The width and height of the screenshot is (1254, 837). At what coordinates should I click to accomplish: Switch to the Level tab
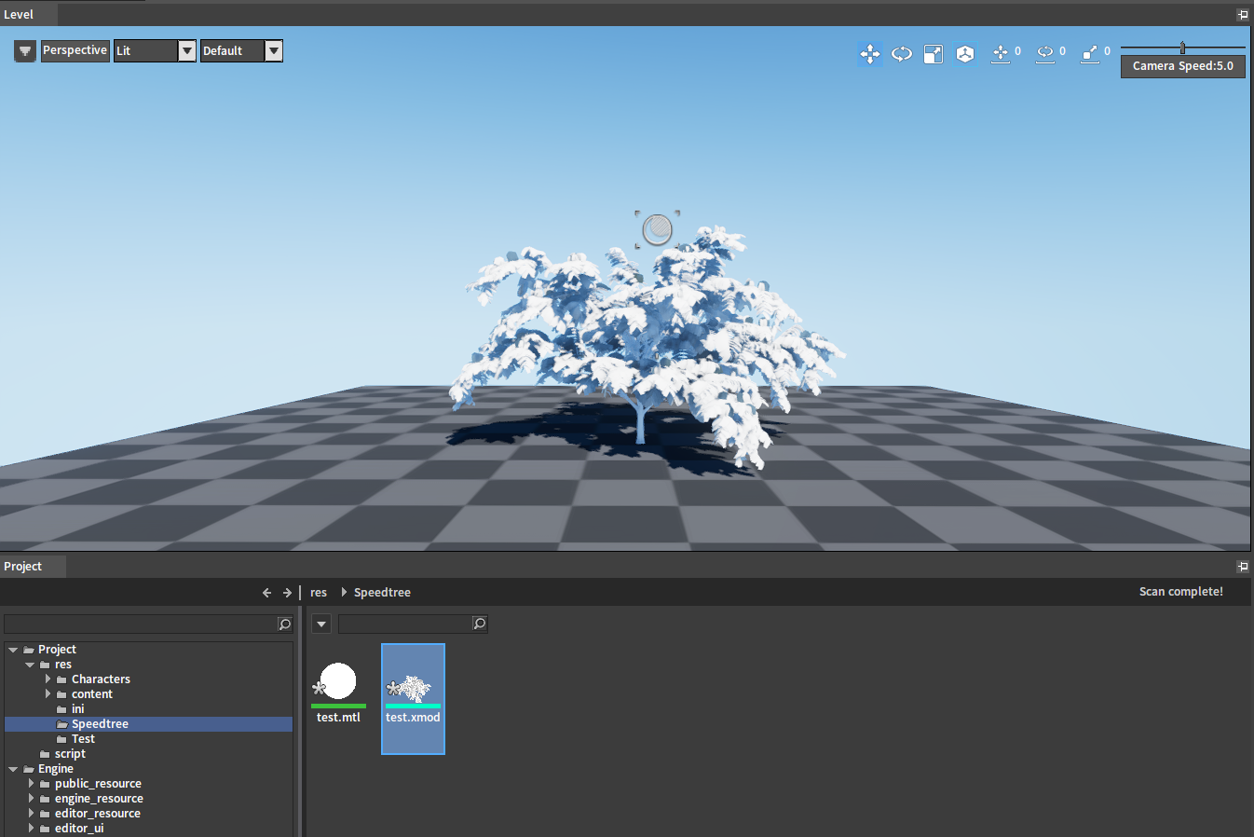point(19,15)
